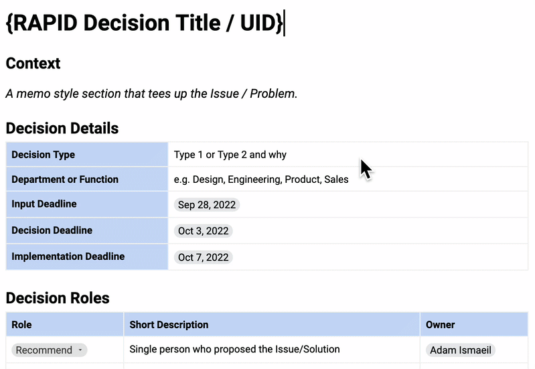Click the Input Deadline label cell
The height and width of the screenshot is (369, 535).
(x=87, y=204)
